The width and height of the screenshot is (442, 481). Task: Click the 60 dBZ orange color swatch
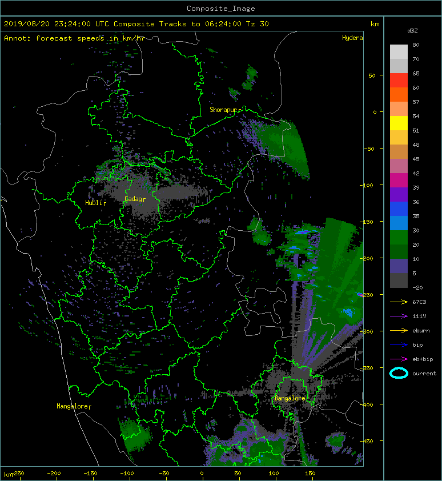[399, 94]
